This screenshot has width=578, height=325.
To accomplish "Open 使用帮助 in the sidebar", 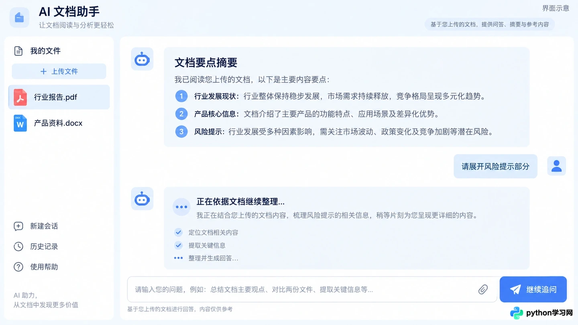I will coord(36,267).
